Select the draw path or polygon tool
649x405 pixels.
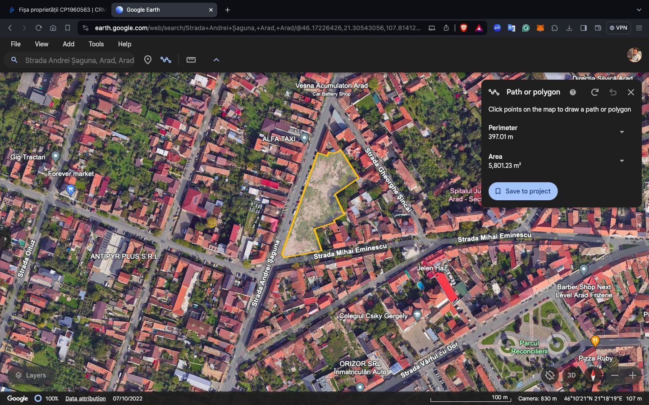click(166, 60)
